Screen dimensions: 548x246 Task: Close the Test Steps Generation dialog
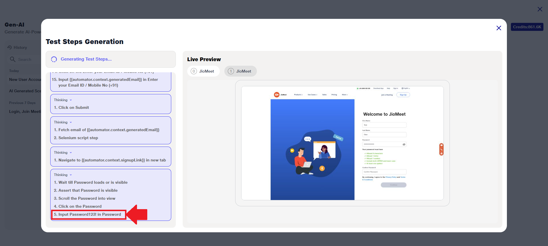pos(499,28)
